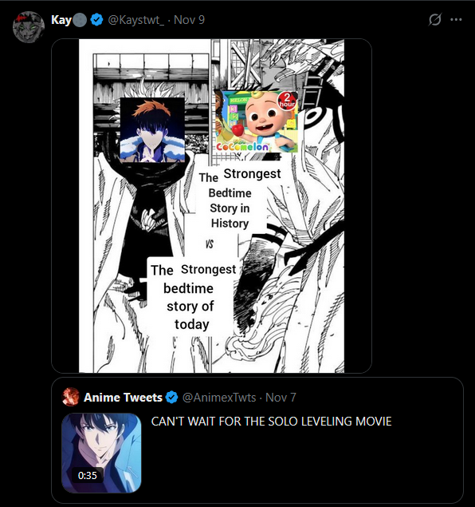Click the 0:35 video duration badge
475x507 pixels.
click(x=87, y=475)
